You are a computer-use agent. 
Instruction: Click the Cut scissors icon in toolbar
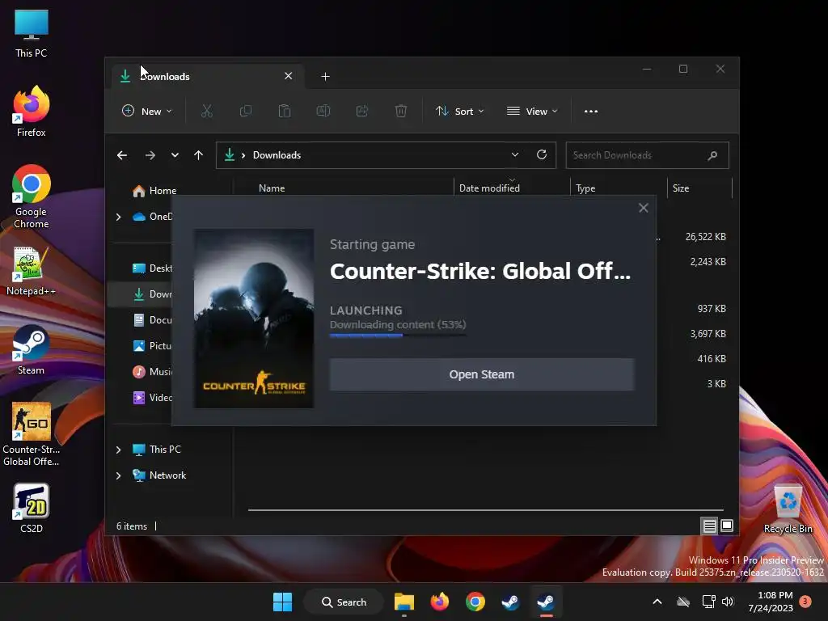point(206,112)
